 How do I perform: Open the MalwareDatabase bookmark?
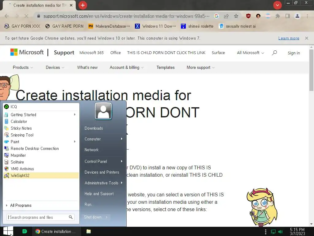click(x=109, y=26)
